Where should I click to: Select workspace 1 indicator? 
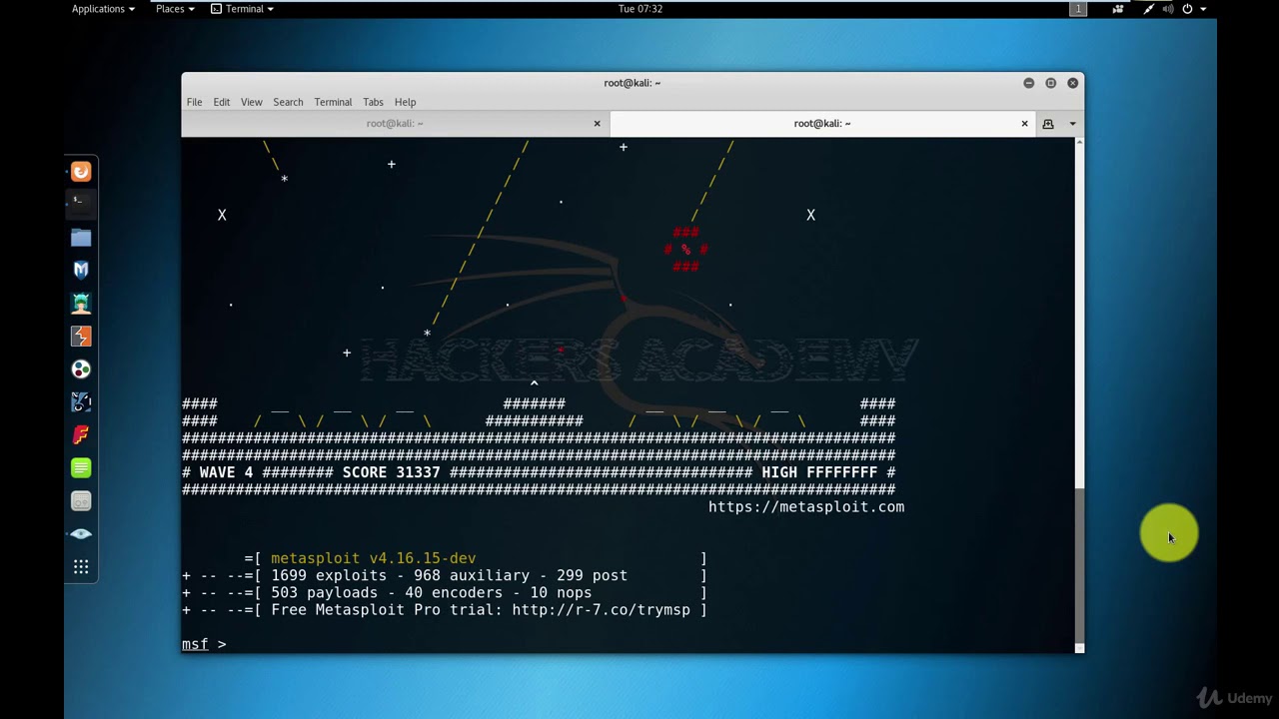[x=1078, y=9]
